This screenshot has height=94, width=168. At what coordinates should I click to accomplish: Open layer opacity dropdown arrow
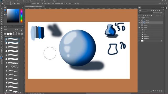pyautogui.click(x=164, y=13)
